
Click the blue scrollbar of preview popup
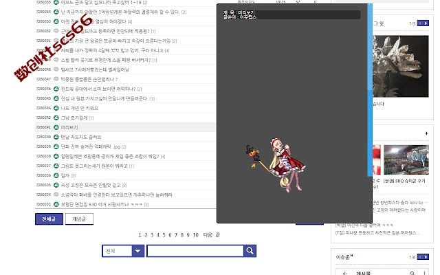point(370,90)
